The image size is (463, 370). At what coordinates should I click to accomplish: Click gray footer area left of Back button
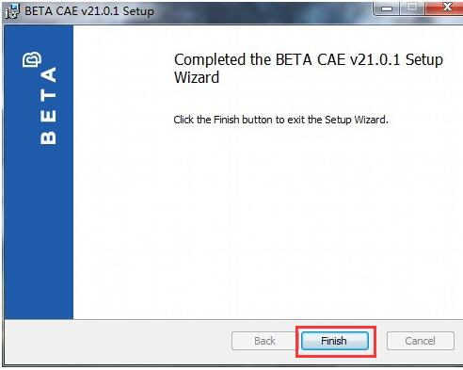118,342
